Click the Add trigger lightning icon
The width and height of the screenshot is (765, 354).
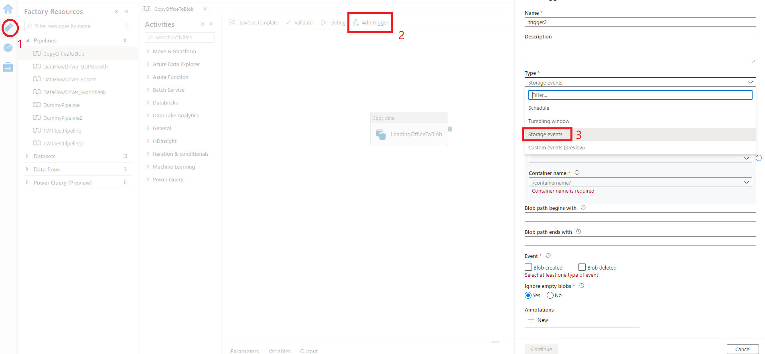tap(356, 22)
